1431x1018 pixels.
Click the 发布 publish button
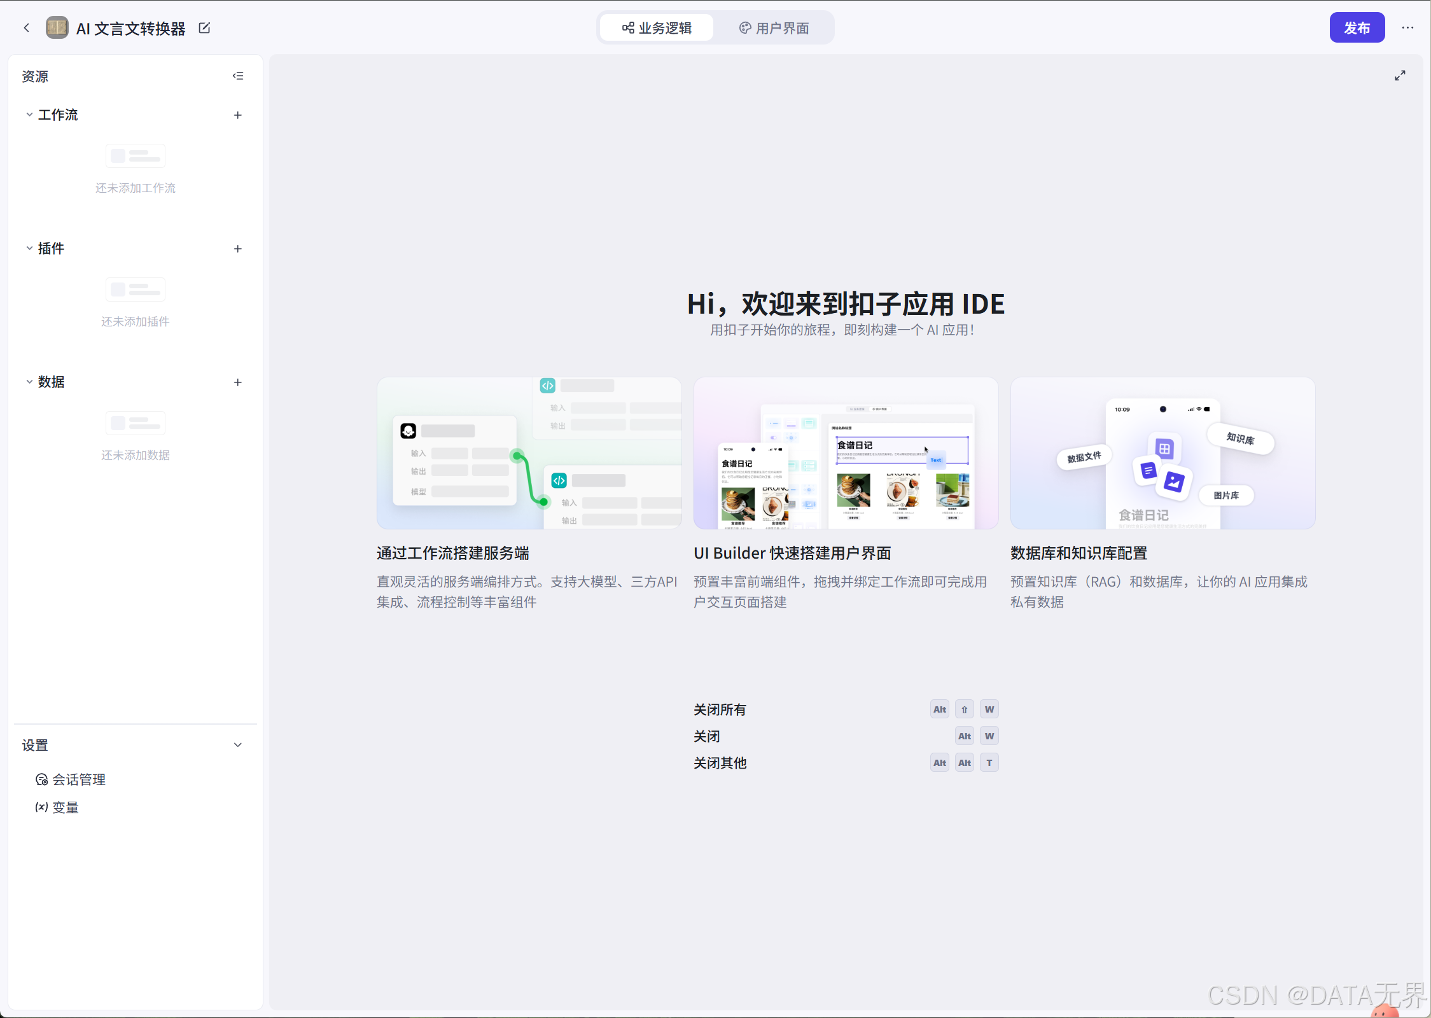click(x=1357, y=28)
